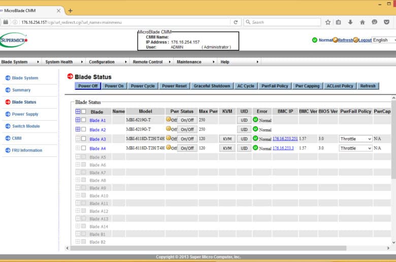
Task: Click Blade A4 green error status icon
Action: [255, 148]
